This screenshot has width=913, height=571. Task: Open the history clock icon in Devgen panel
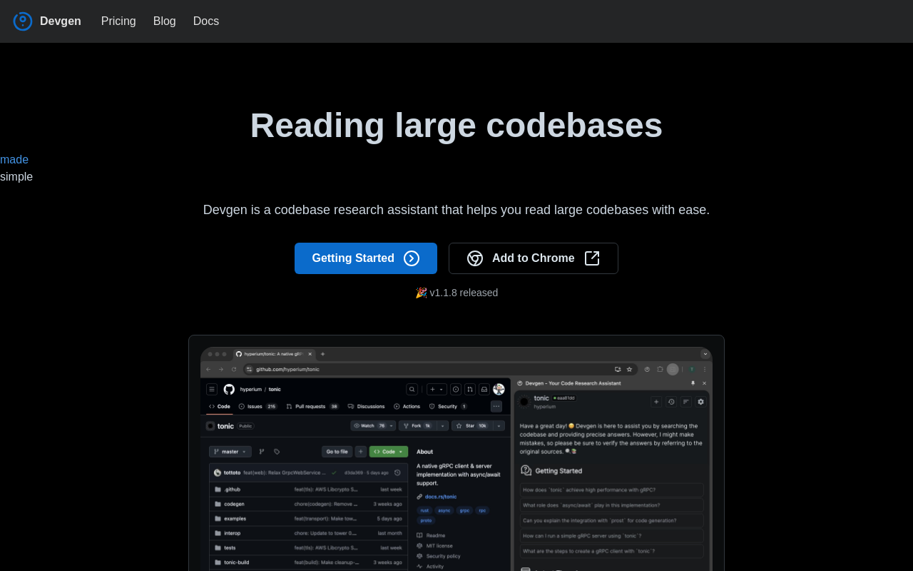(671, 402)
